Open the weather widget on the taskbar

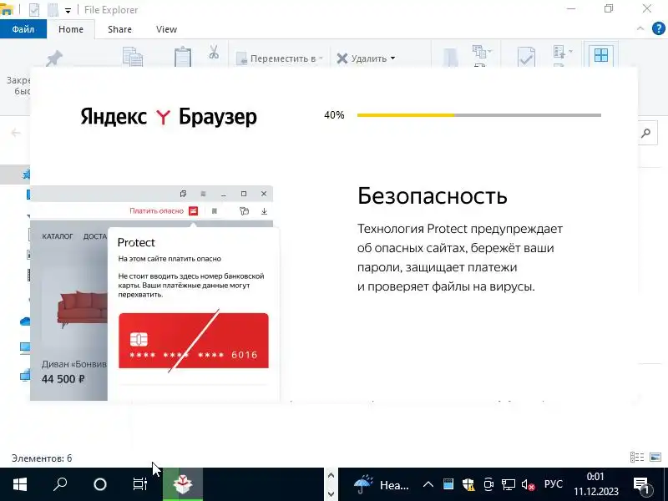[x=382, y=484]
